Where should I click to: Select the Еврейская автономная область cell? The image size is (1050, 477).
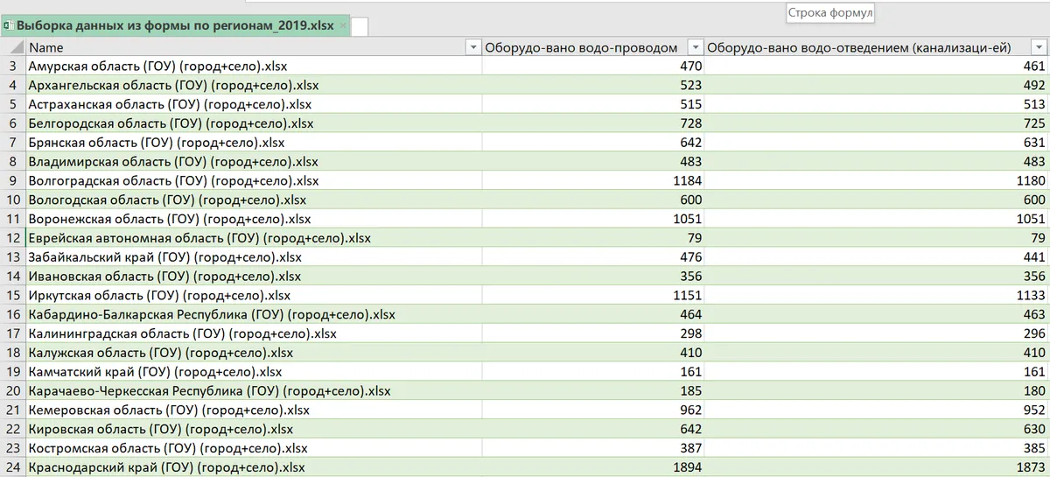[x=254, y=238]
